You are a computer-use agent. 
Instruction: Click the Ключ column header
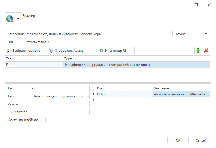click(x=124, y=88)
